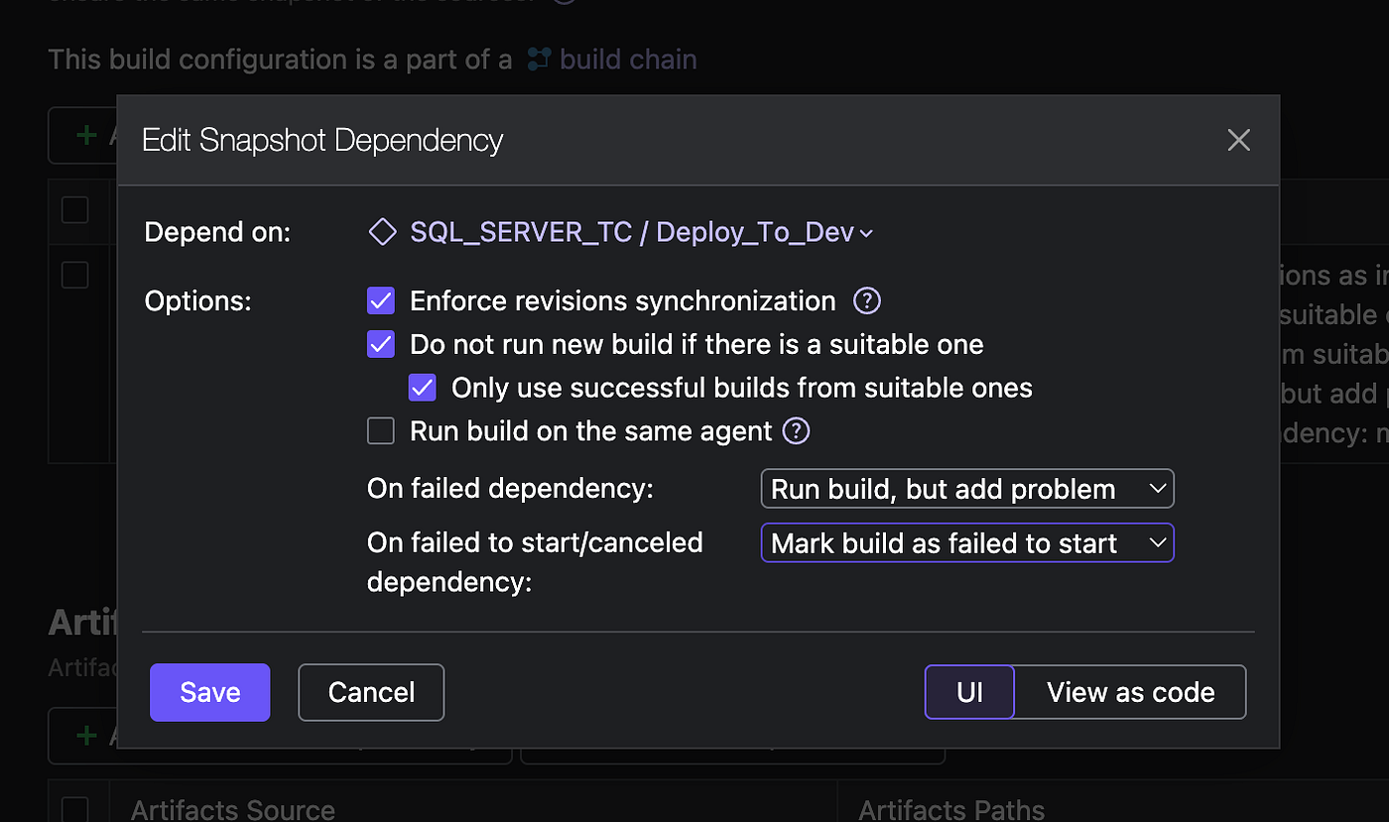Select the header checkbox in the background table
The image size is (1389, 822).
75,210
